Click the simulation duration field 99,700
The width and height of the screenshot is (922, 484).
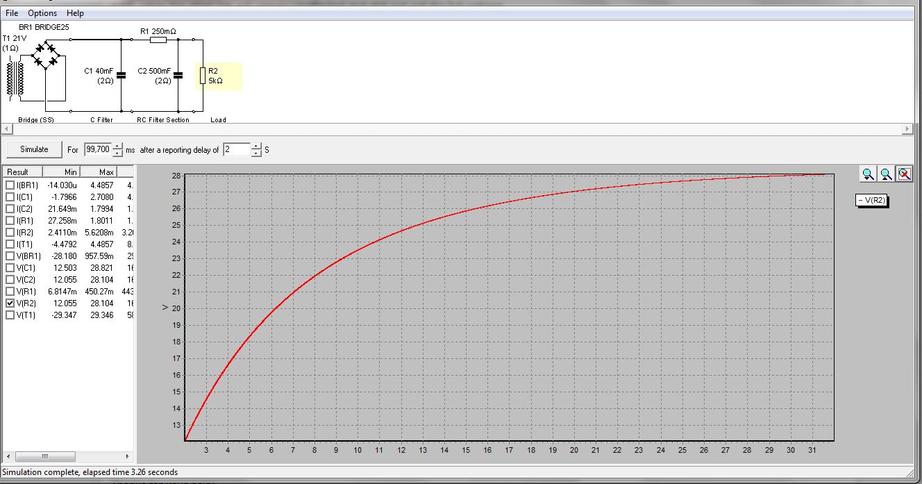coord(98,149)
